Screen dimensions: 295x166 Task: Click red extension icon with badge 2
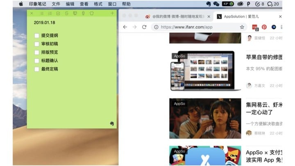(x=255, y=27)
